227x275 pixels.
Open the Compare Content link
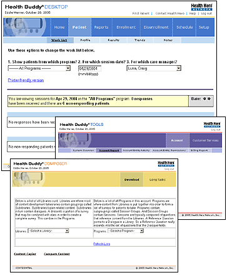click(x=57, y=254)
